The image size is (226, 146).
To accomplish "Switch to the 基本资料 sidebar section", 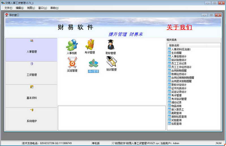I will tap(31, 96).
